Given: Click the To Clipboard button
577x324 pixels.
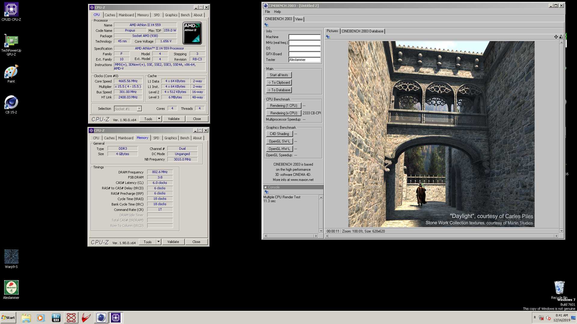Looking at the screenshot, I should [279, 82].
